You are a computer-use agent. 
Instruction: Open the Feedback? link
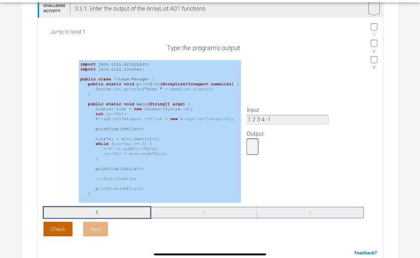365,253
